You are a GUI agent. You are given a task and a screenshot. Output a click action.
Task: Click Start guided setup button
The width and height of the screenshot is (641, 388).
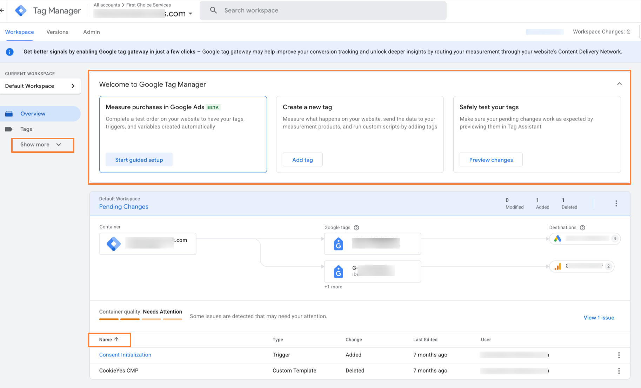pos(139,160)
